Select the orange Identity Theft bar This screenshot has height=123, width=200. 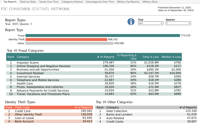pos(67,40)
